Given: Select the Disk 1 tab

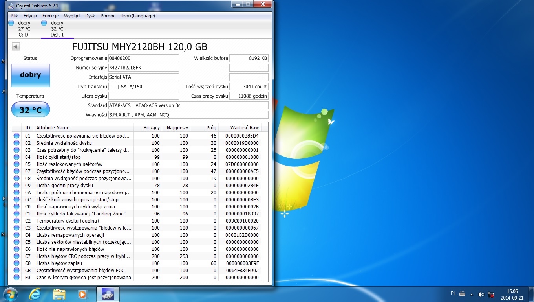Looking at the screenshot, I should (57, 29).
